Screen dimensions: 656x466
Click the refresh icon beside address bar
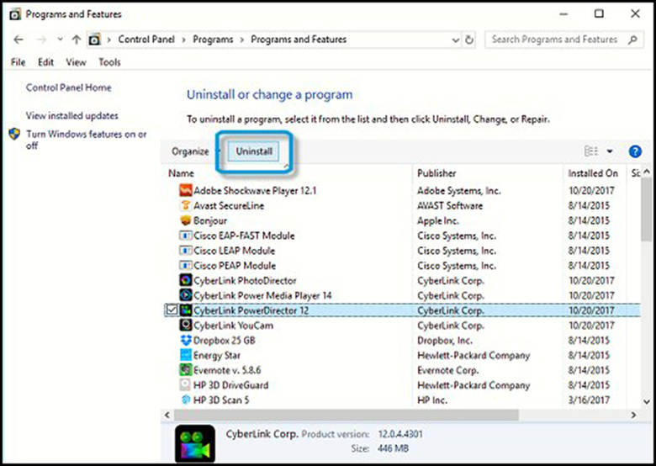(469, 40)
